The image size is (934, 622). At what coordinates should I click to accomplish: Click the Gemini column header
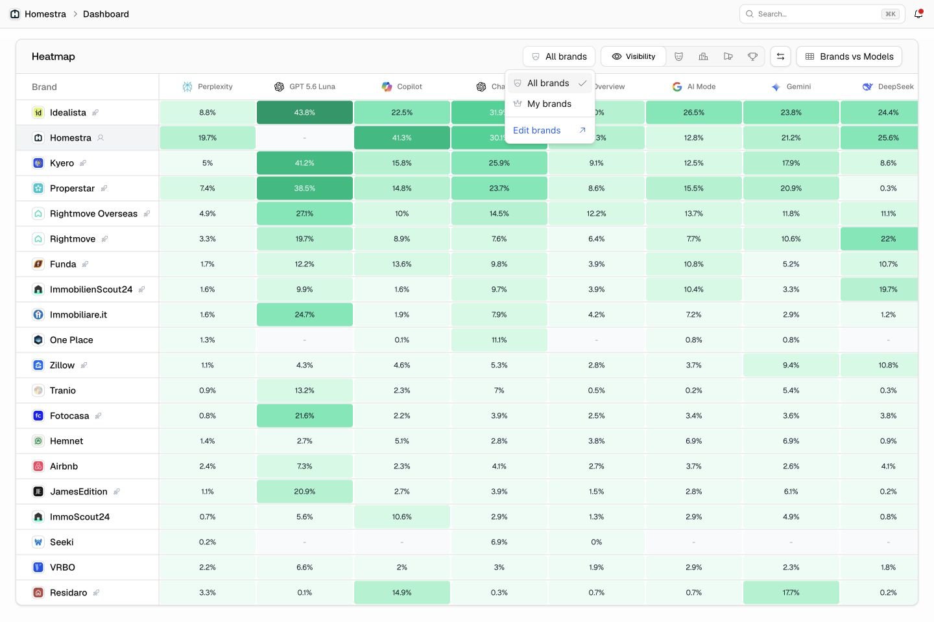(791, 87)
